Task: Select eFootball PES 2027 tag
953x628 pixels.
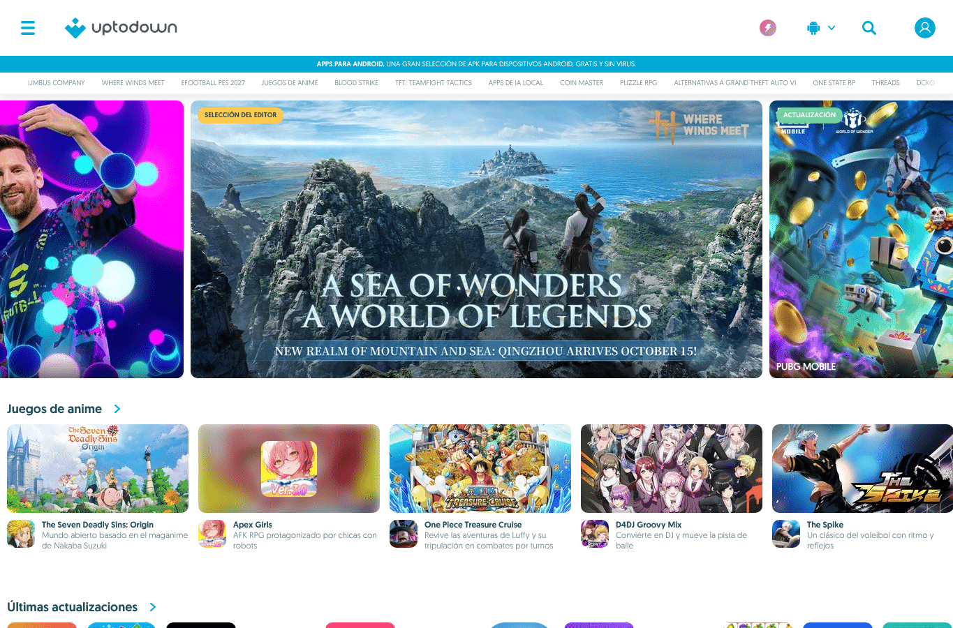Action: coord(213,83)
